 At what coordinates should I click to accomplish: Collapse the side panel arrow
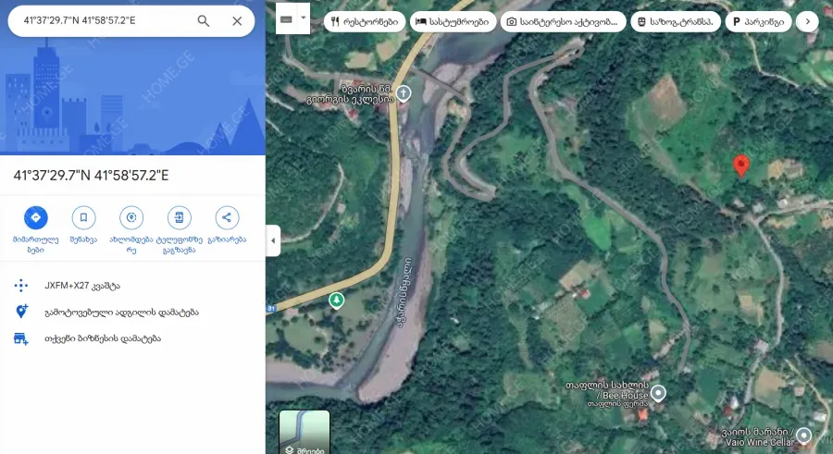point(273,240)
